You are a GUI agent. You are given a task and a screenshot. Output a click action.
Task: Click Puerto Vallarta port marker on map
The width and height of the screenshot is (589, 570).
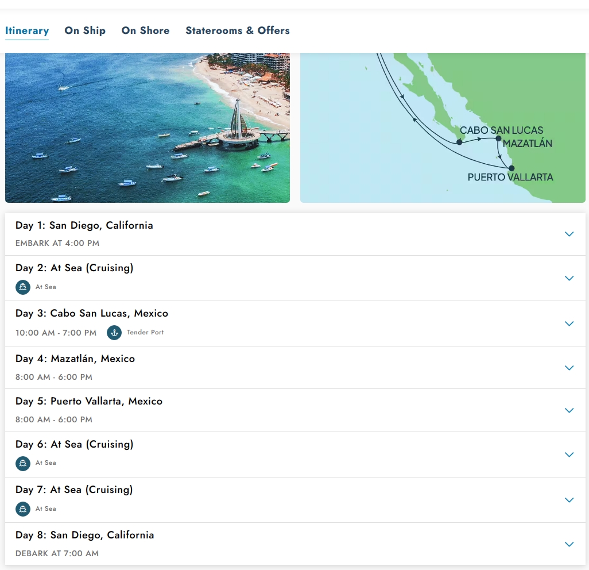(512, 168)
